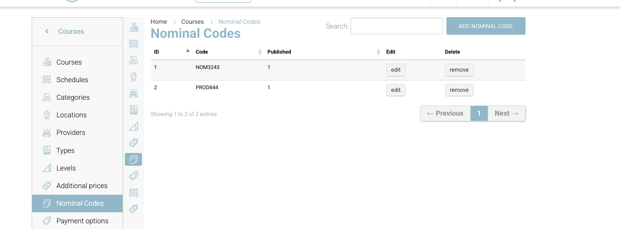Go to the Courses breadcrumb link
This screenshot has width=620, height=229.
(192, 22)
